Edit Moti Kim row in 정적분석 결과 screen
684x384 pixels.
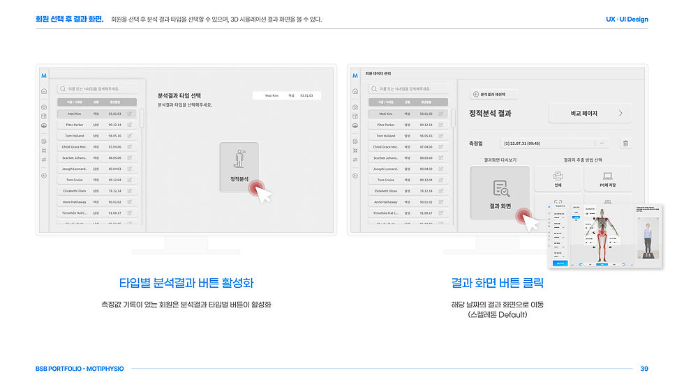[441, 114]
